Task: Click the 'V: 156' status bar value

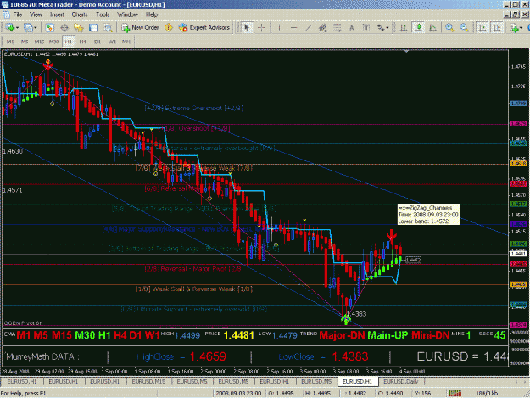Action: coord(422,393)
